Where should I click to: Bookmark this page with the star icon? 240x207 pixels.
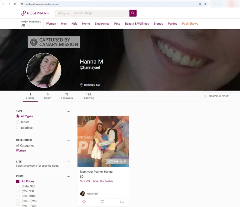click(x=205, y=4)
